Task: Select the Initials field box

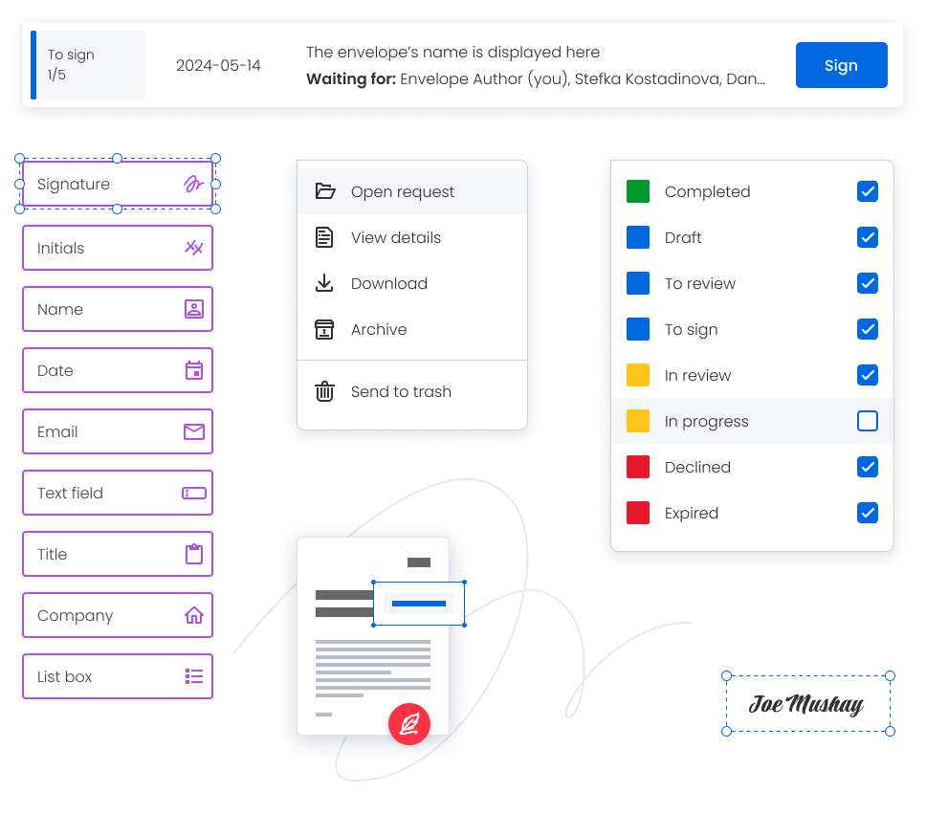Action: [118, 248]
